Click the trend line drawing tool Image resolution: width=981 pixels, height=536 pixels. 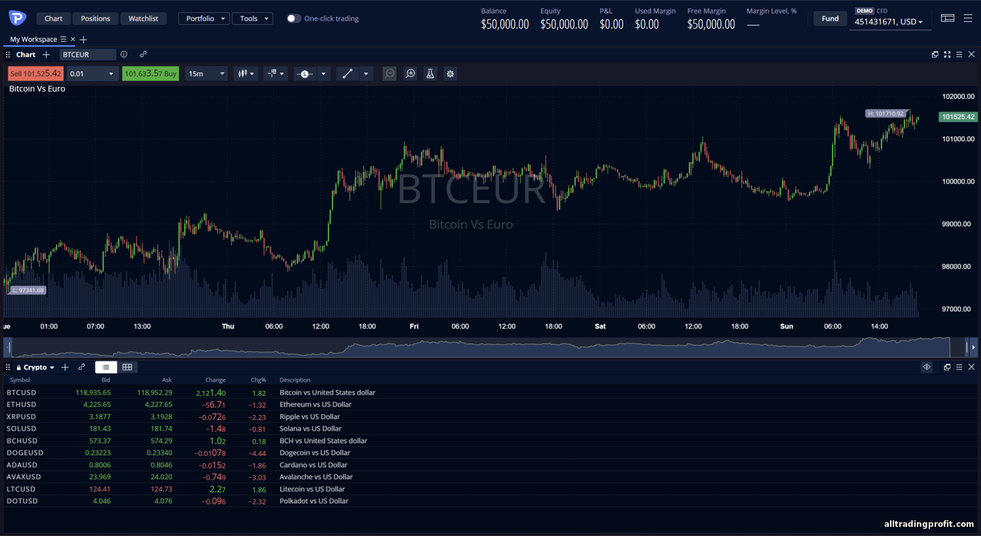(x=347, y=74)
